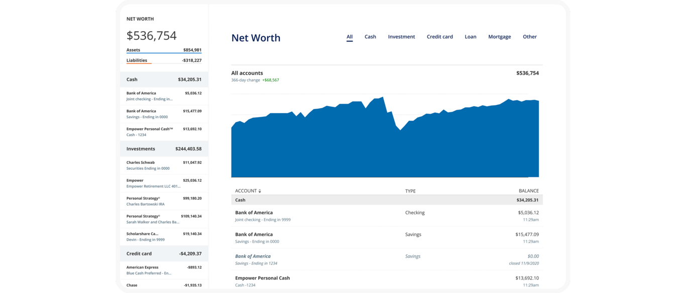Click the Assets total bar in sidebar

click(x=164, y=50)
